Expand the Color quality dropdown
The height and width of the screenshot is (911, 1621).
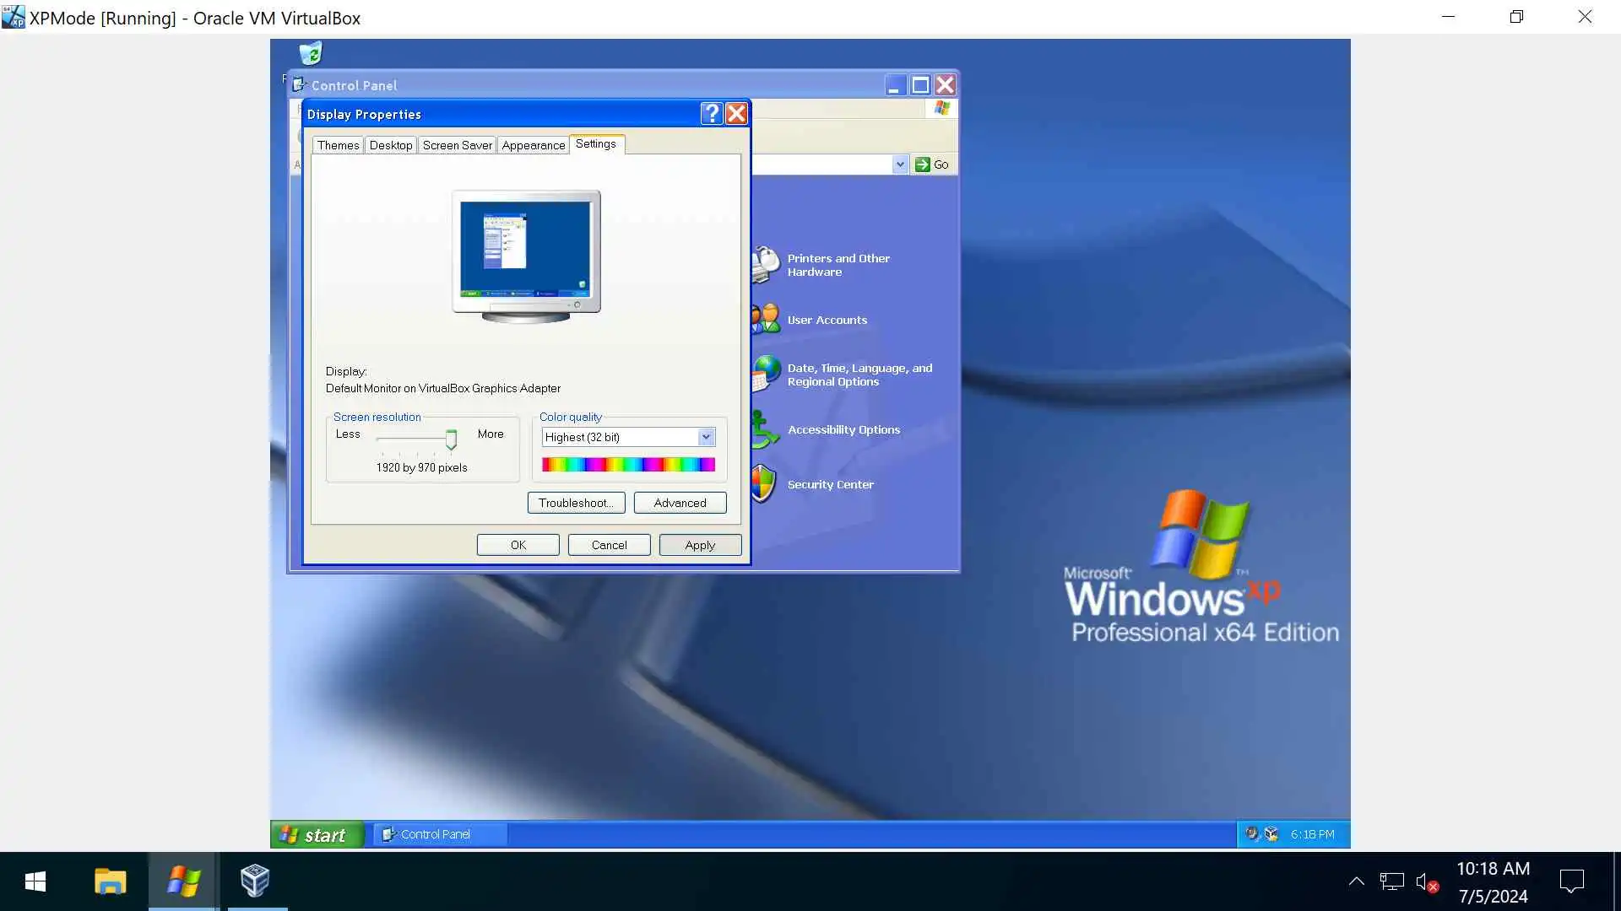point(706,437)
